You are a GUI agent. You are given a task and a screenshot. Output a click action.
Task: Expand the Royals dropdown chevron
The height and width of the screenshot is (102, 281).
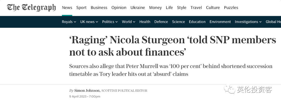pyautogui.click(x=75, y=22)
